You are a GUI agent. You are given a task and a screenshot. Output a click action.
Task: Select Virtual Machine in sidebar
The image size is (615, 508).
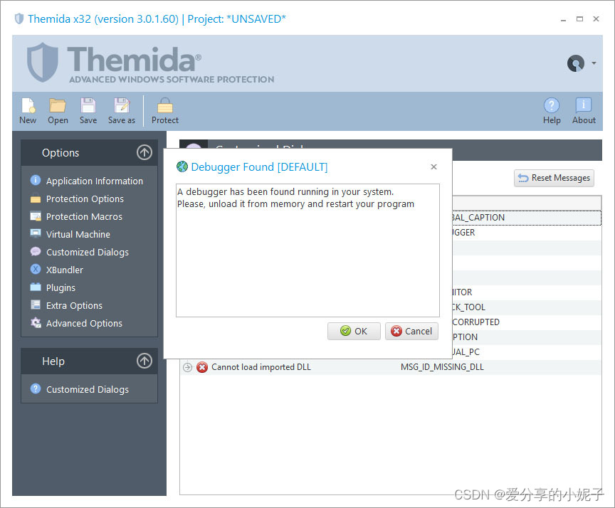(78, 234)
